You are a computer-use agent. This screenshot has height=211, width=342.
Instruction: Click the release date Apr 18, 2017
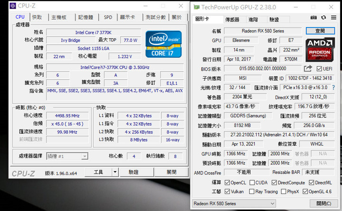point(239,59)
